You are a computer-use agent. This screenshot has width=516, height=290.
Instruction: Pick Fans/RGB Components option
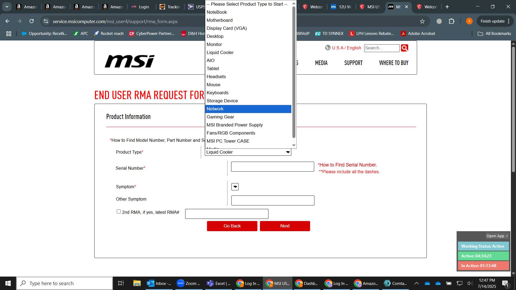pyautogui.click(x=248, y=133)
